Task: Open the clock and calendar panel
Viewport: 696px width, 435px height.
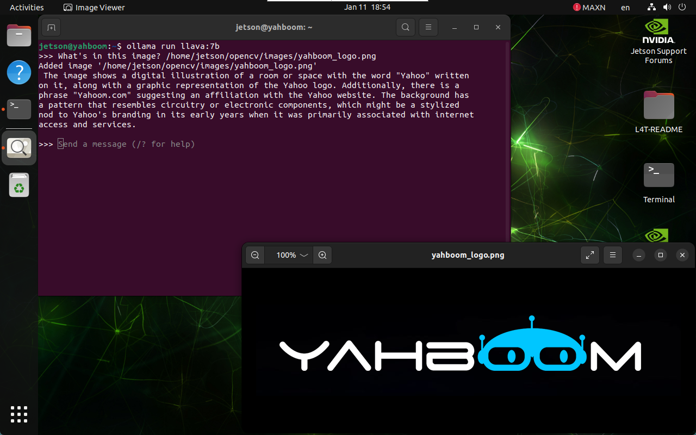Action: [x=367, y=8]
